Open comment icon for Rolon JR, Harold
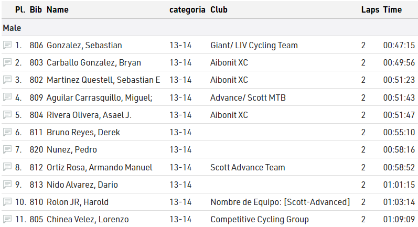Viewport: 418px width, 227px height. point(7,202)
